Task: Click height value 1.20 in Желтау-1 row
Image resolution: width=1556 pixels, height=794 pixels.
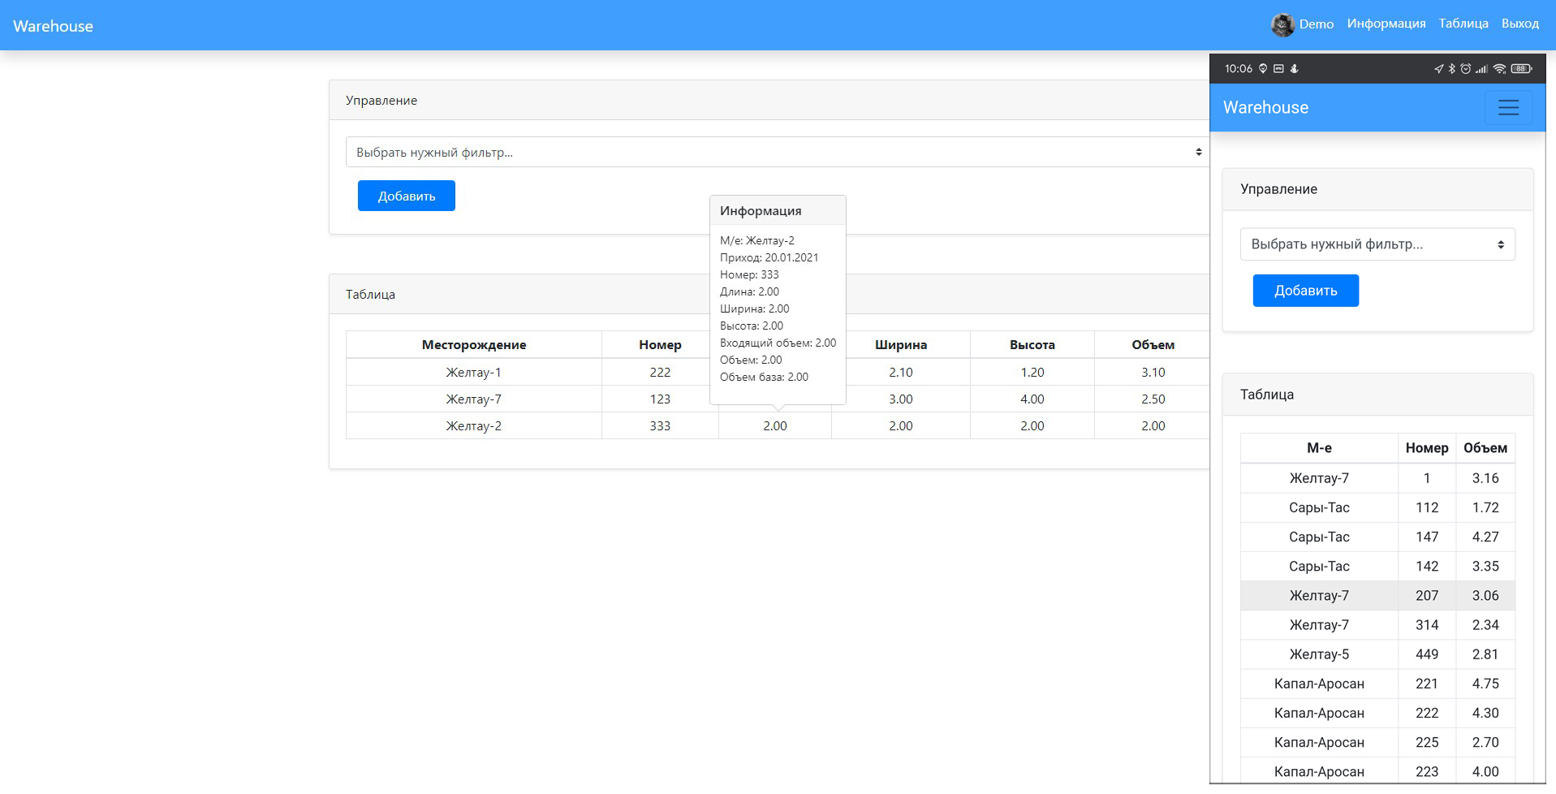Action: point(1032,373)
